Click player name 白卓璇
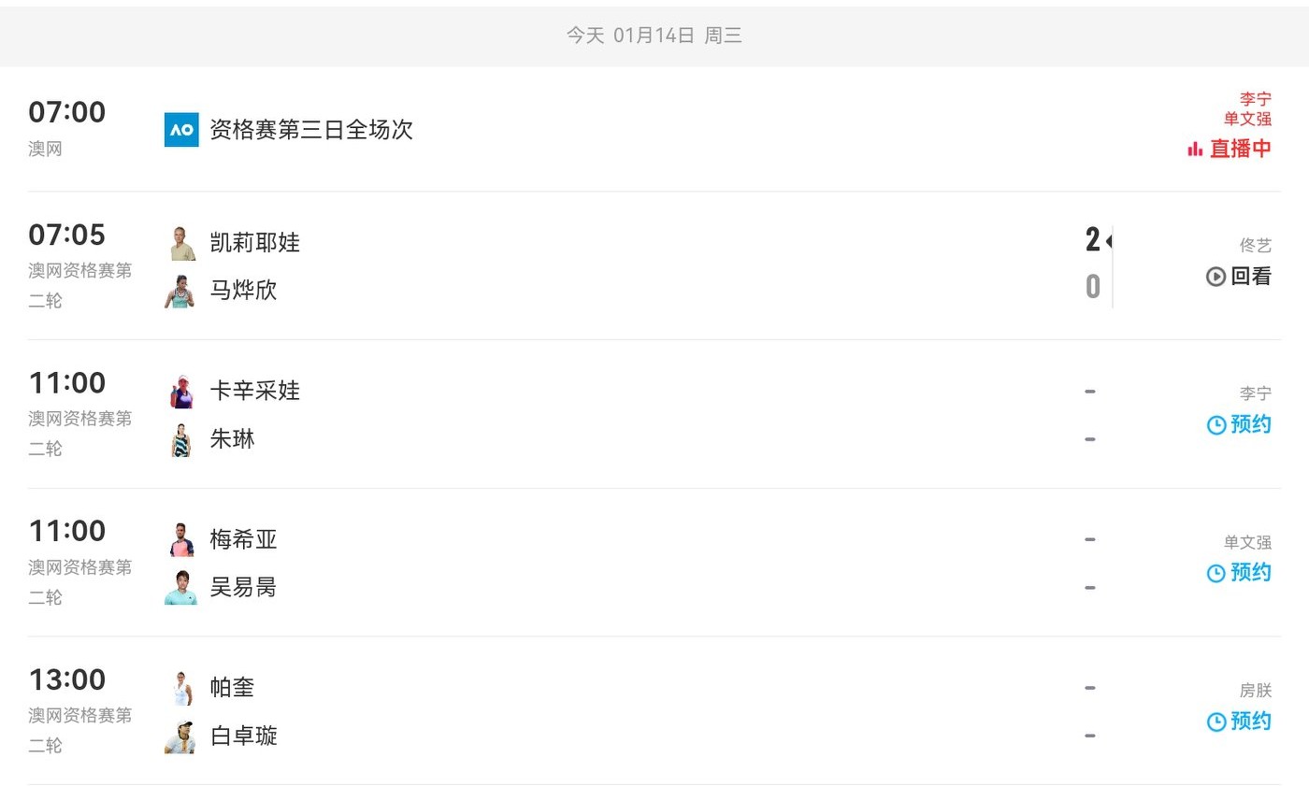Screen dimensions: 1309x786 coord(243,736)
